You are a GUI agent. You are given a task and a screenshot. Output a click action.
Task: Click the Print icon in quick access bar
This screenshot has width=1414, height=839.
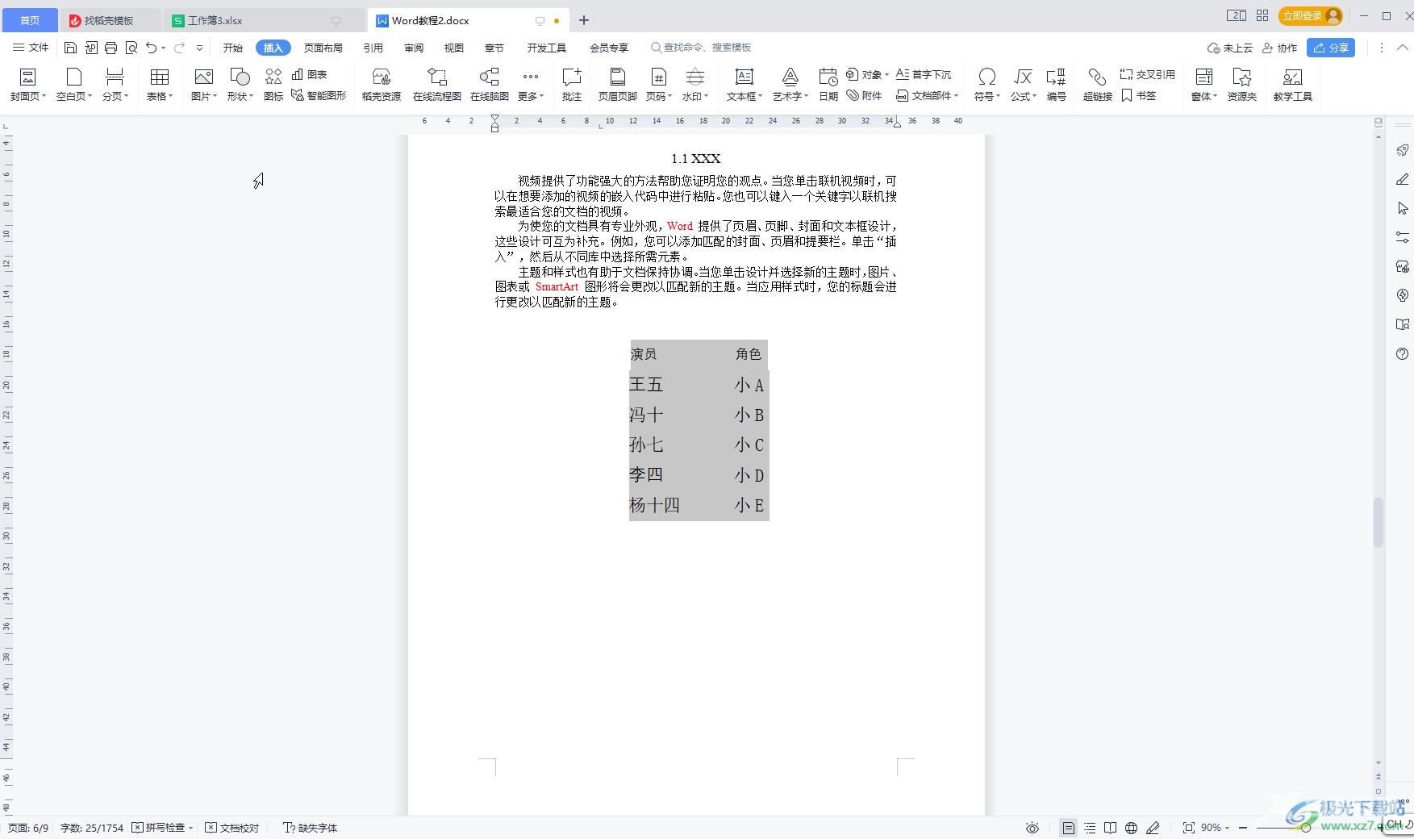point(111,48)
